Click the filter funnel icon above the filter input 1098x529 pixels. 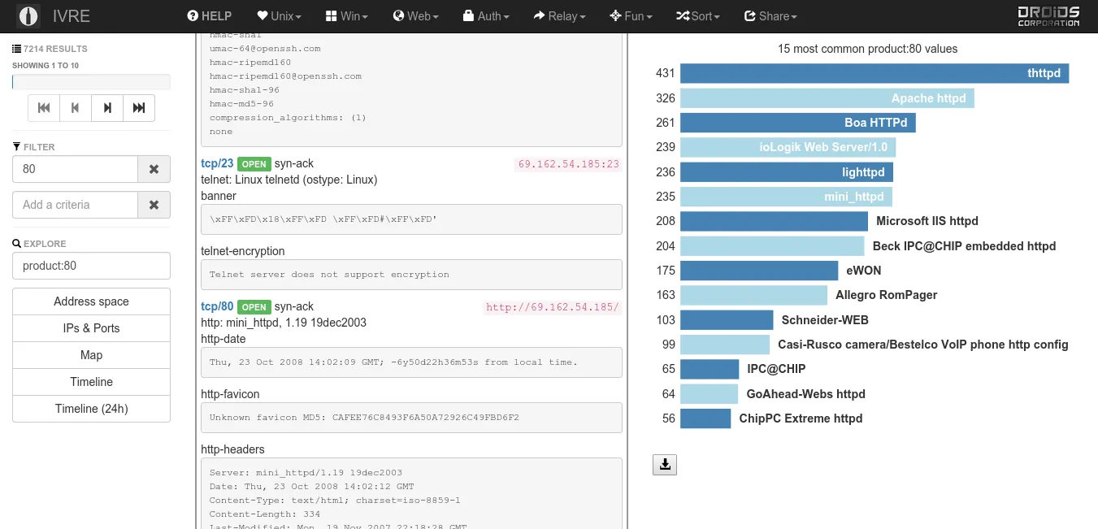pyautogui.click(x=17, y=146)
